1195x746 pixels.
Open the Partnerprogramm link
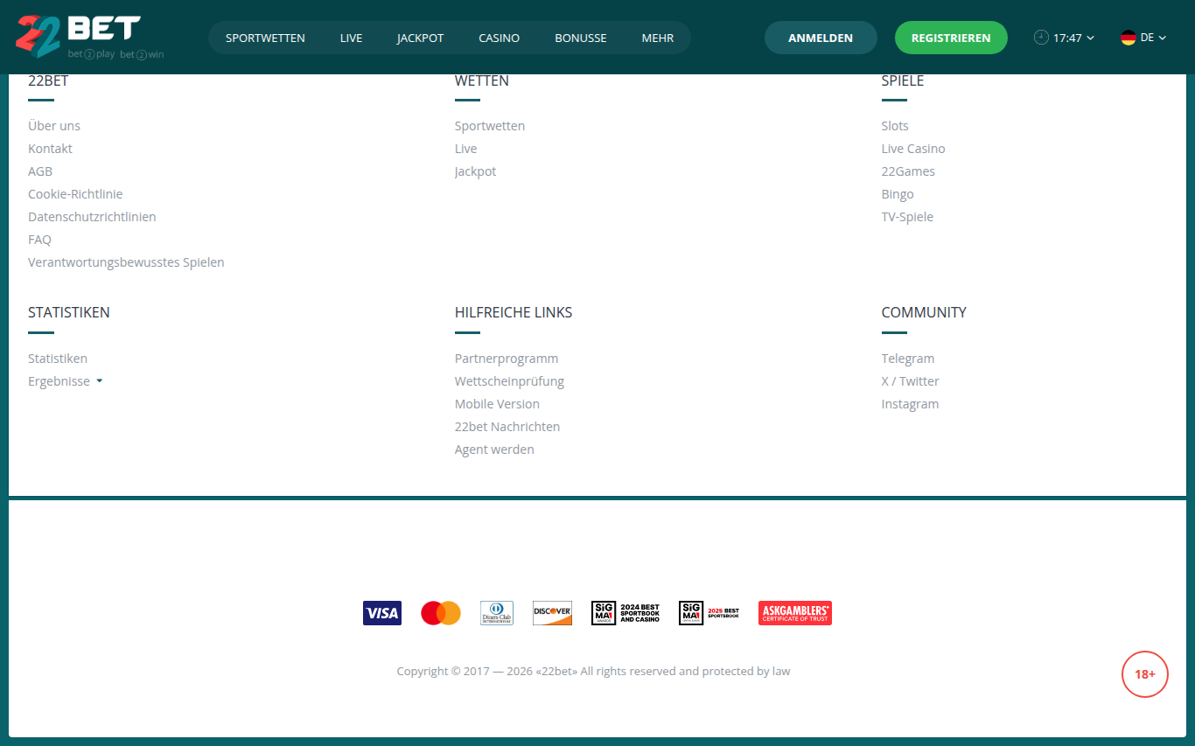coord(507,359)
